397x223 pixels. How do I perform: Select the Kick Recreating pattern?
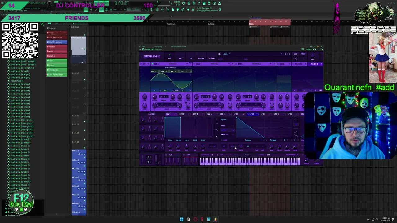pyautogui.click(x=57, y=42)
